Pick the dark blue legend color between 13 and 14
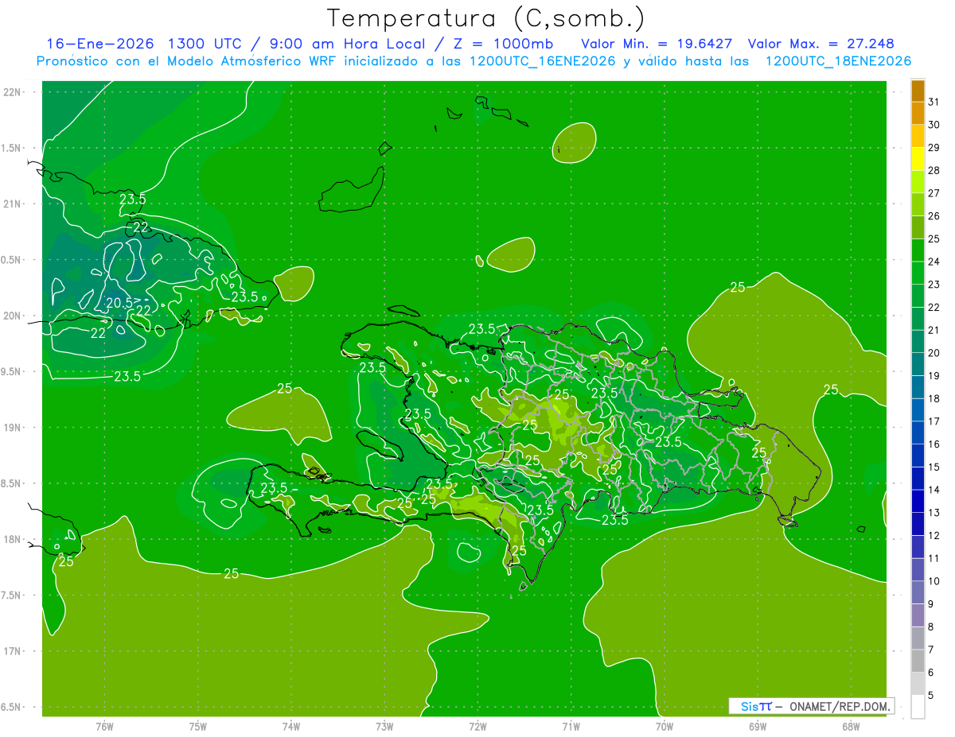Screen dimensions: 955x737 tap(918, 501)
